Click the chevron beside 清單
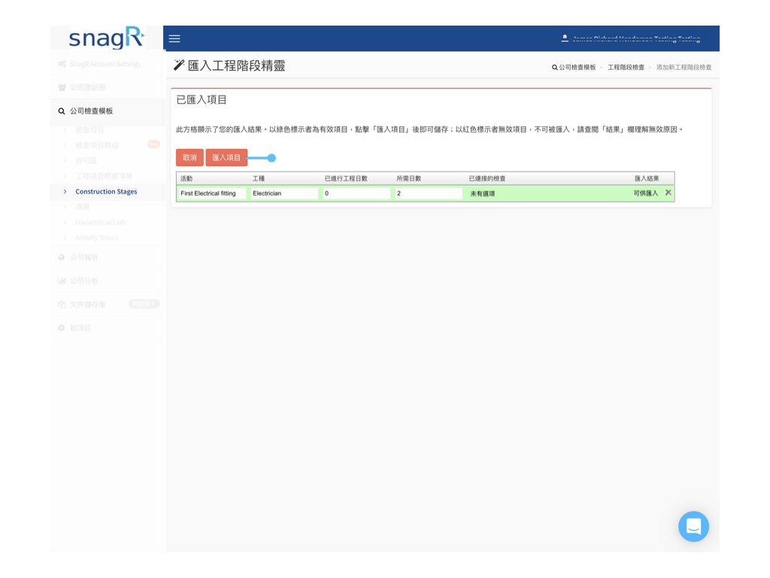This screenshot has height=578, width=770. [65, 207]
